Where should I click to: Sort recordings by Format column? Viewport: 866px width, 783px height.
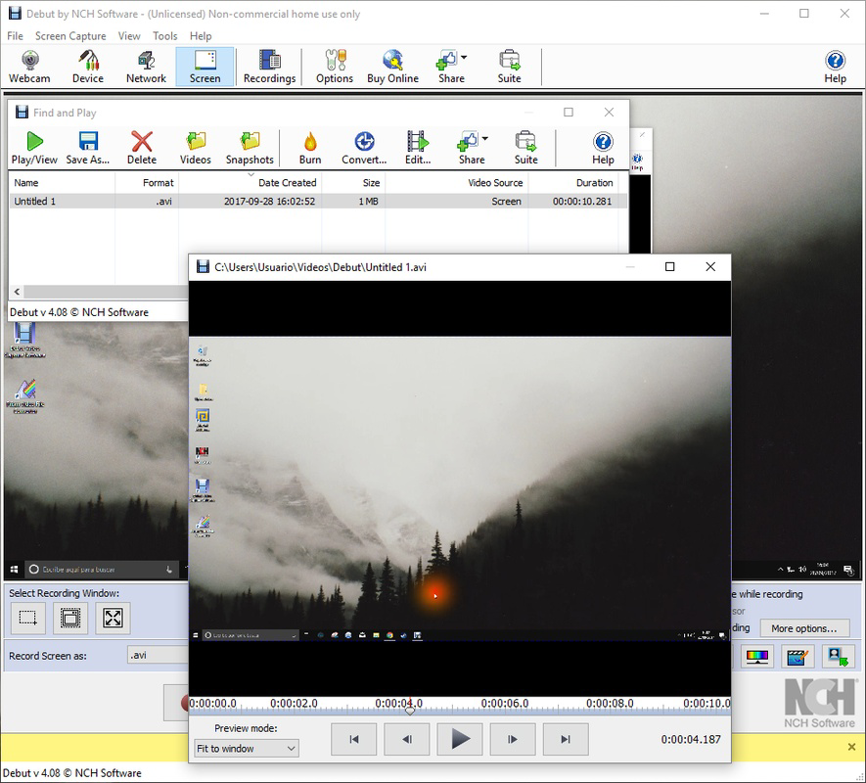click(147, 183)
